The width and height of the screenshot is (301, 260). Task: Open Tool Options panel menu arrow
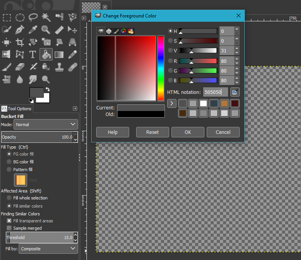coord(75,109)
